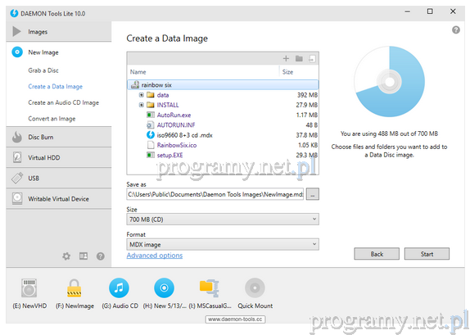Screen dimensions: 470x335
Task: Open settings gear icon in sidebar
Action: tap(66, 256)
